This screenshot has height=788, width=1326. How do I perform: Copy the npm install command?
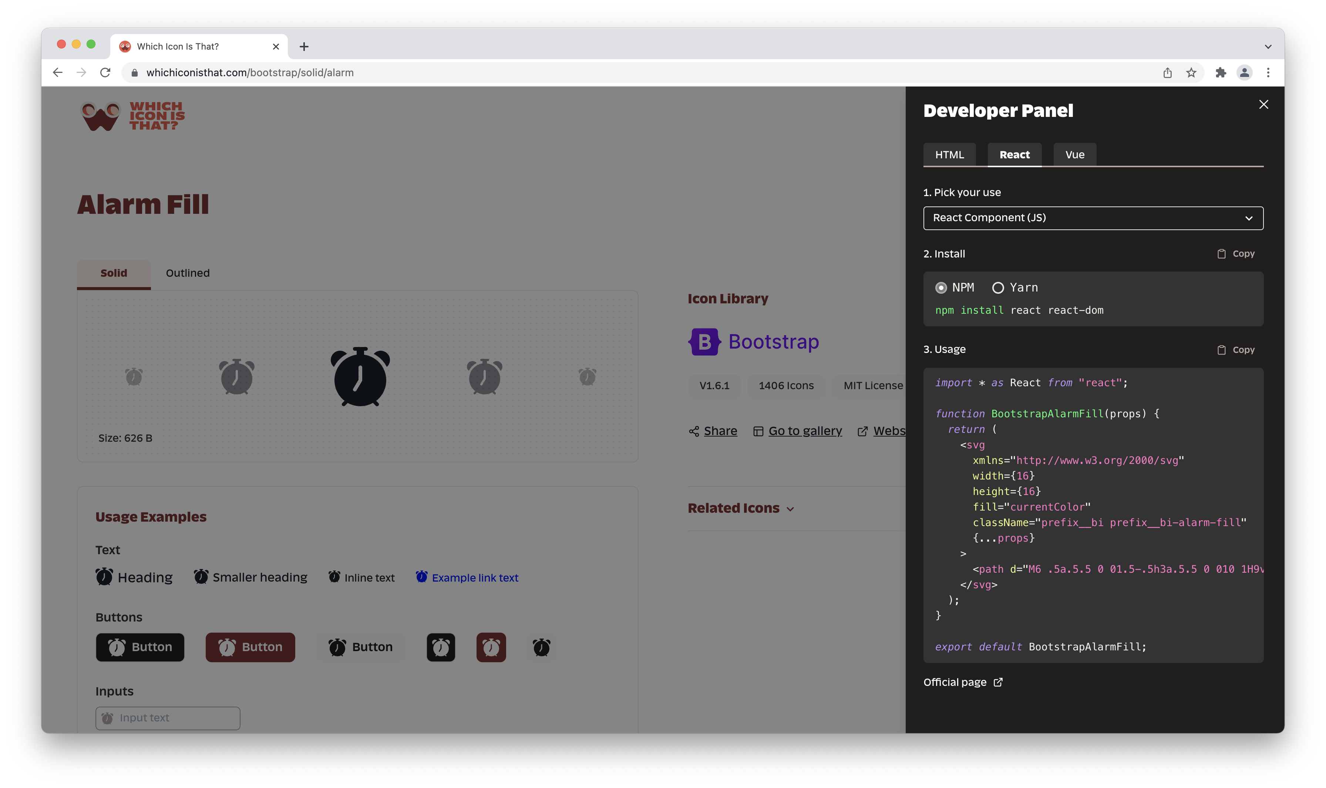[x=1236, y=253]
